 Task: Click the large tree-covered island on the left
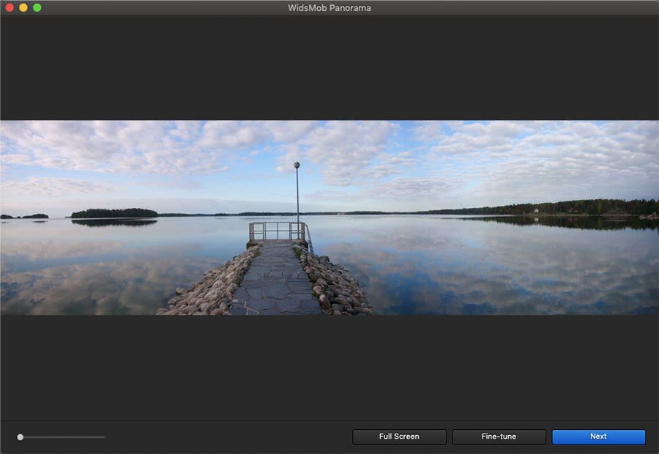[x=114, y=213]
